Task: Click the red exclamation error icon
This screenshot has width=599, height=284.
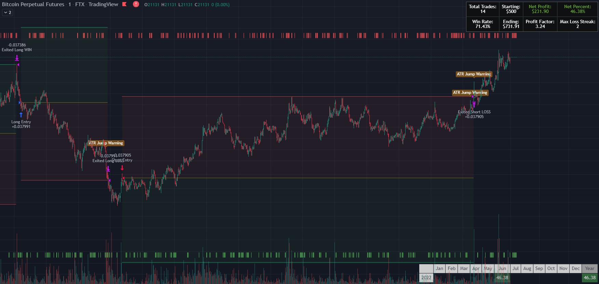Action: [x=136, y=4]
